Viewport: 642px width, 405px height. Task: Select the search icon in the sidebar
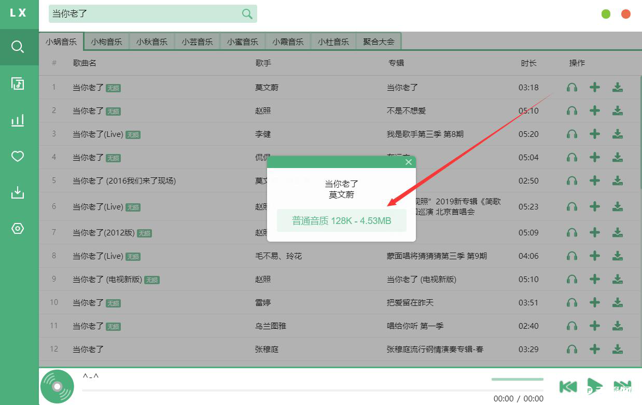pyautogui.click(x=19, y=47)
